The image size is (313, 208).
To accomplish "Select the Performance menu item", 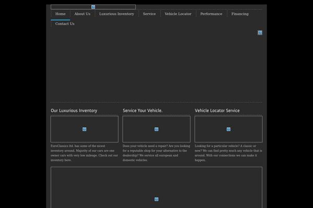I will [x=211, y=14].
